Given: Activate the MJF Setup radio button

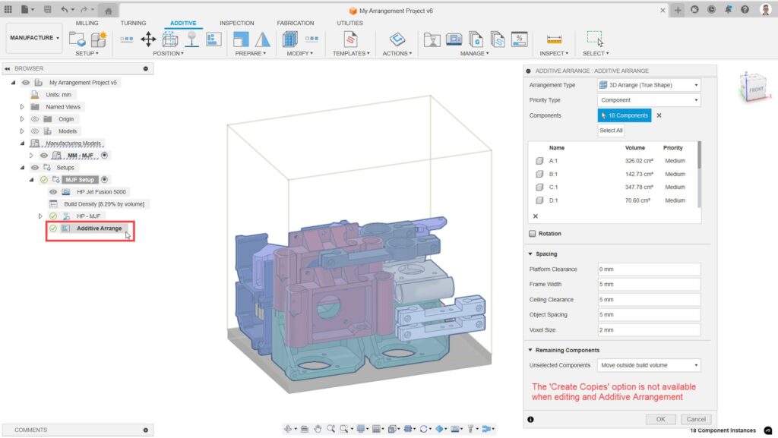Looking at the screenshot, I should [x=103, y=180].
